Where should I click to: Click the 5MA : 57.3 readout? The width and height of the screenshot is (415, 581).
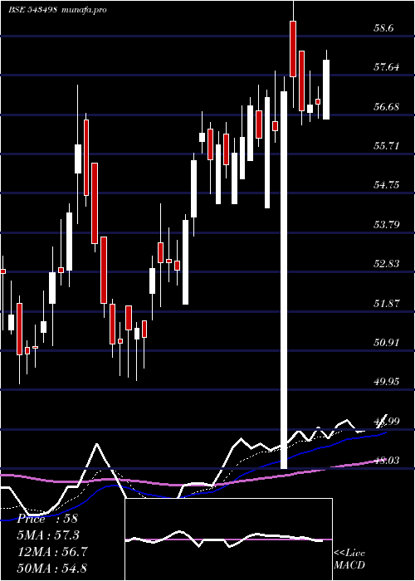tap(48, 535)
